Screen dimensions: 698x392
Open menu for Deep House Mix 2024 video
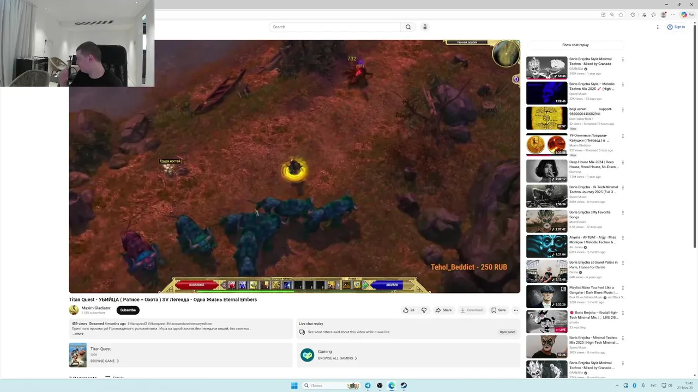click(623, 162)
